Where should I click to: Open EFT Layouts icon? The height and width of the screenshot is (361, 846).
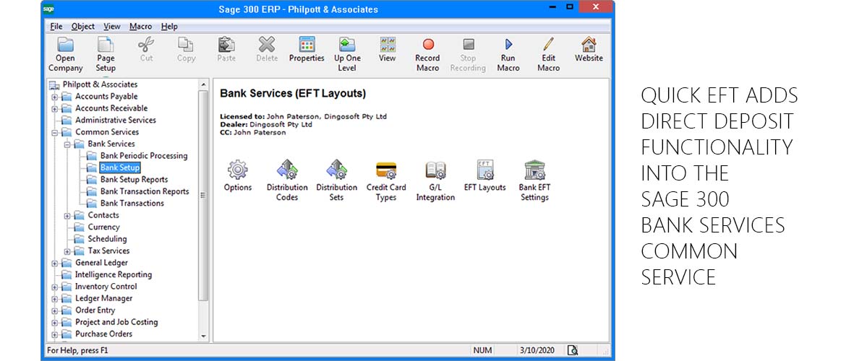[x=485, y=175]
